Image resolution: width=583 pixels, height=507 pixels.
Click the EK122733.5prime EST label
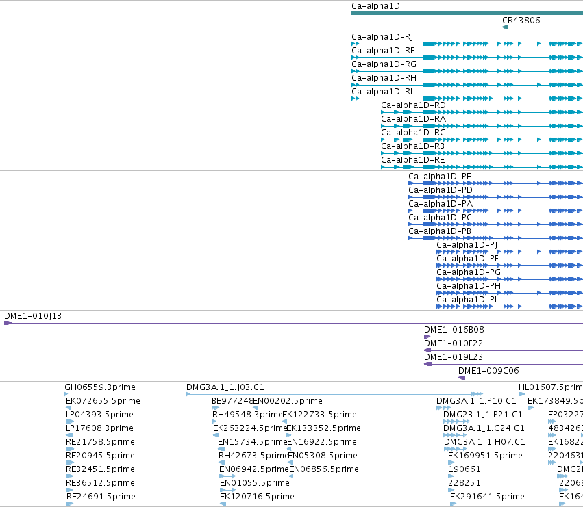[319, 415]
